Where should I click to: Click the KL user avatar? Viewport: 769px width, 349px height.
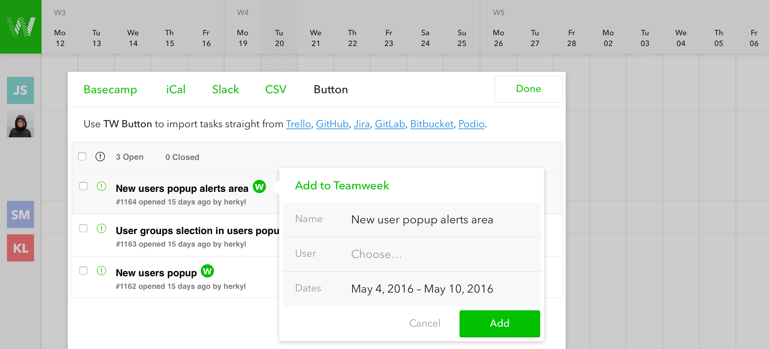[x=20, y=248]
